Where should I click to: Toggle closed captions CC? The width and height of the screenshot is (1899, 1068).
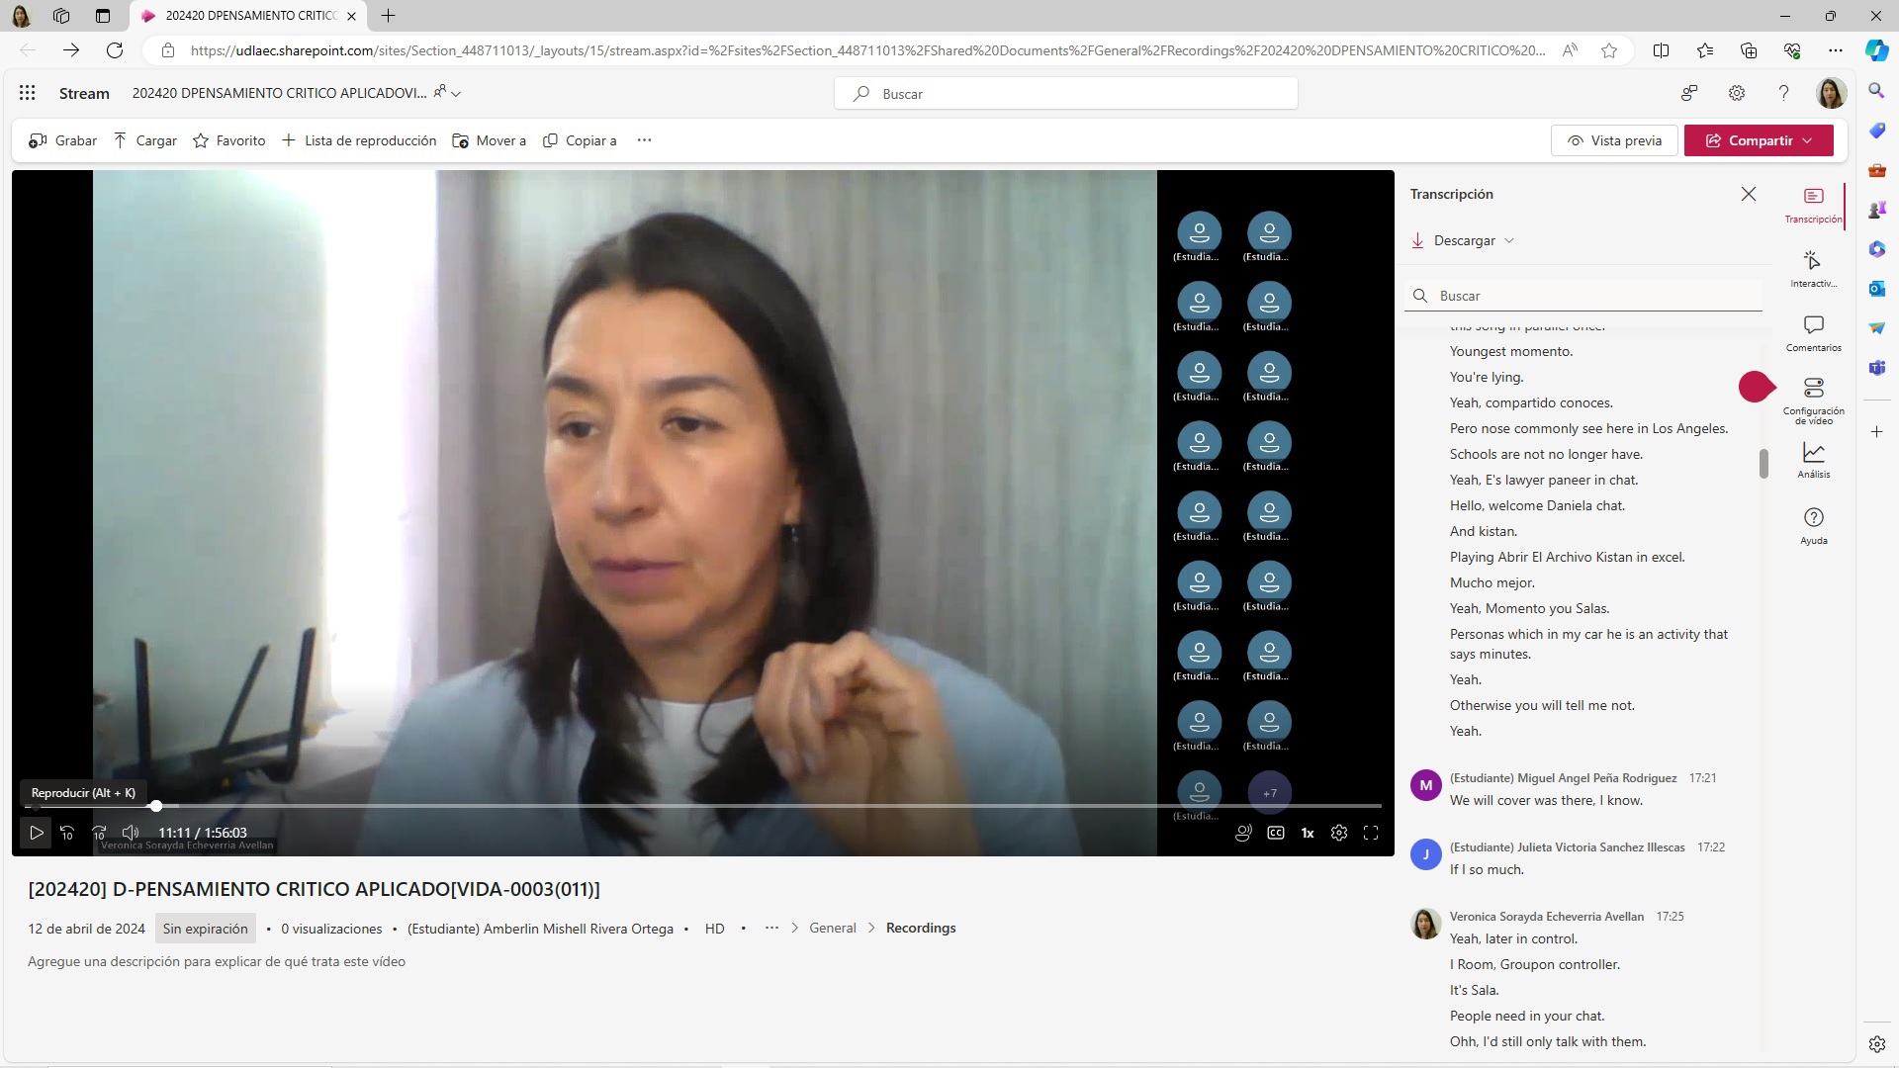1276,834
